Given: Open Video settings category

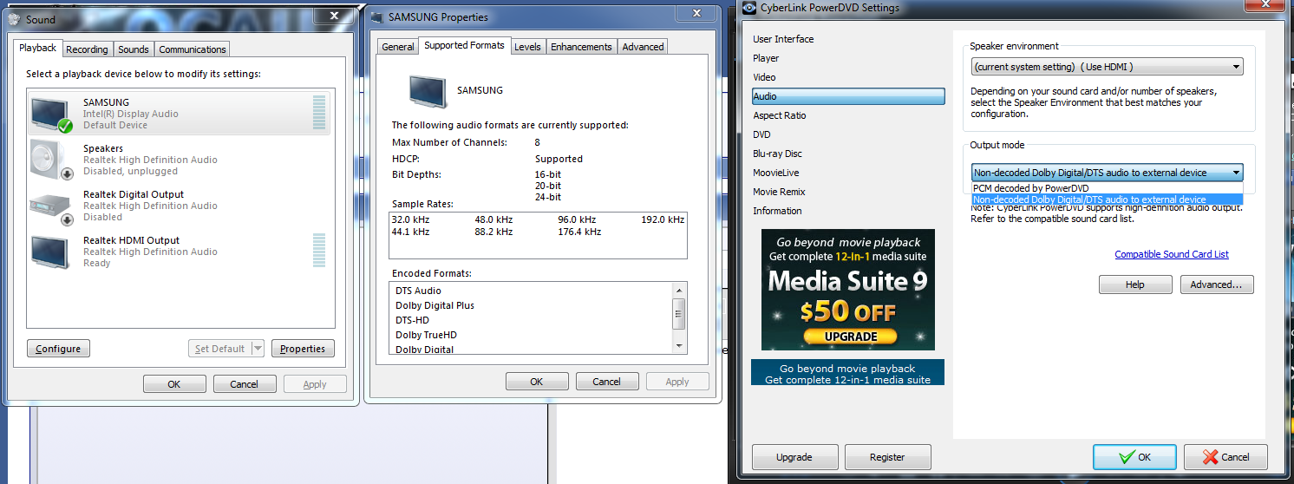Looking at the screenshot, I should pyautogui.click(x=764, y=77).
